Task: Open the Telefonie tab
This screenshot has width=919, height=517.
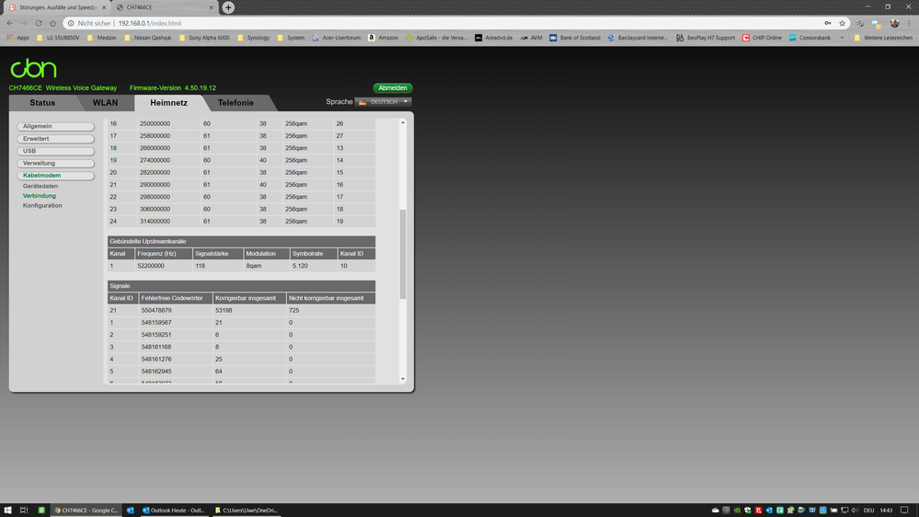Action: point(235,103)
